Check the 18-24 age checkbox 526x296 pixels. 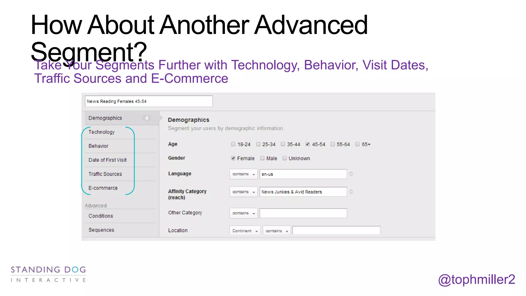(233, 144)
